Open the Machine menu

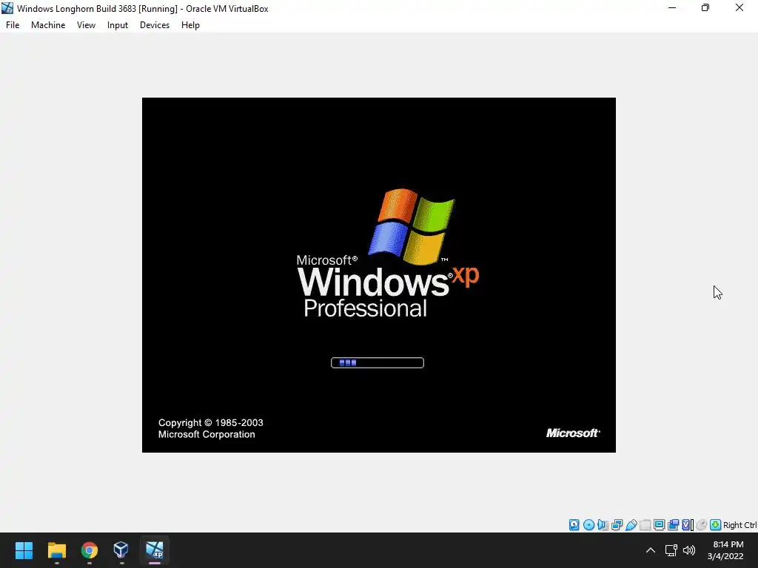(x=48, y=25)
